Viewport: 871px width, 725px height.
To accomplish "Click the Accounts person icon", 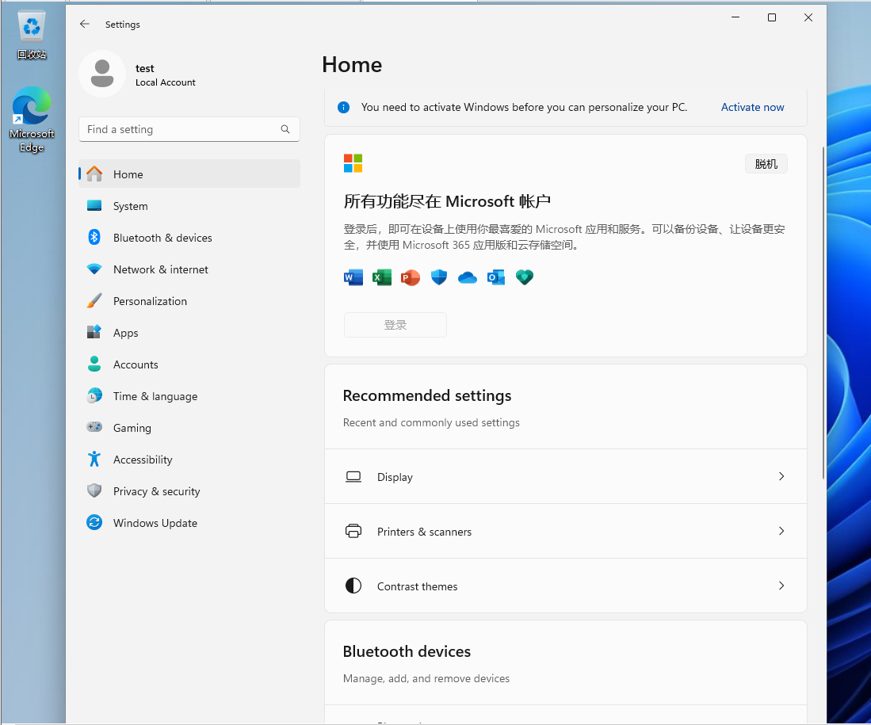I will click(x=94, y=364).
